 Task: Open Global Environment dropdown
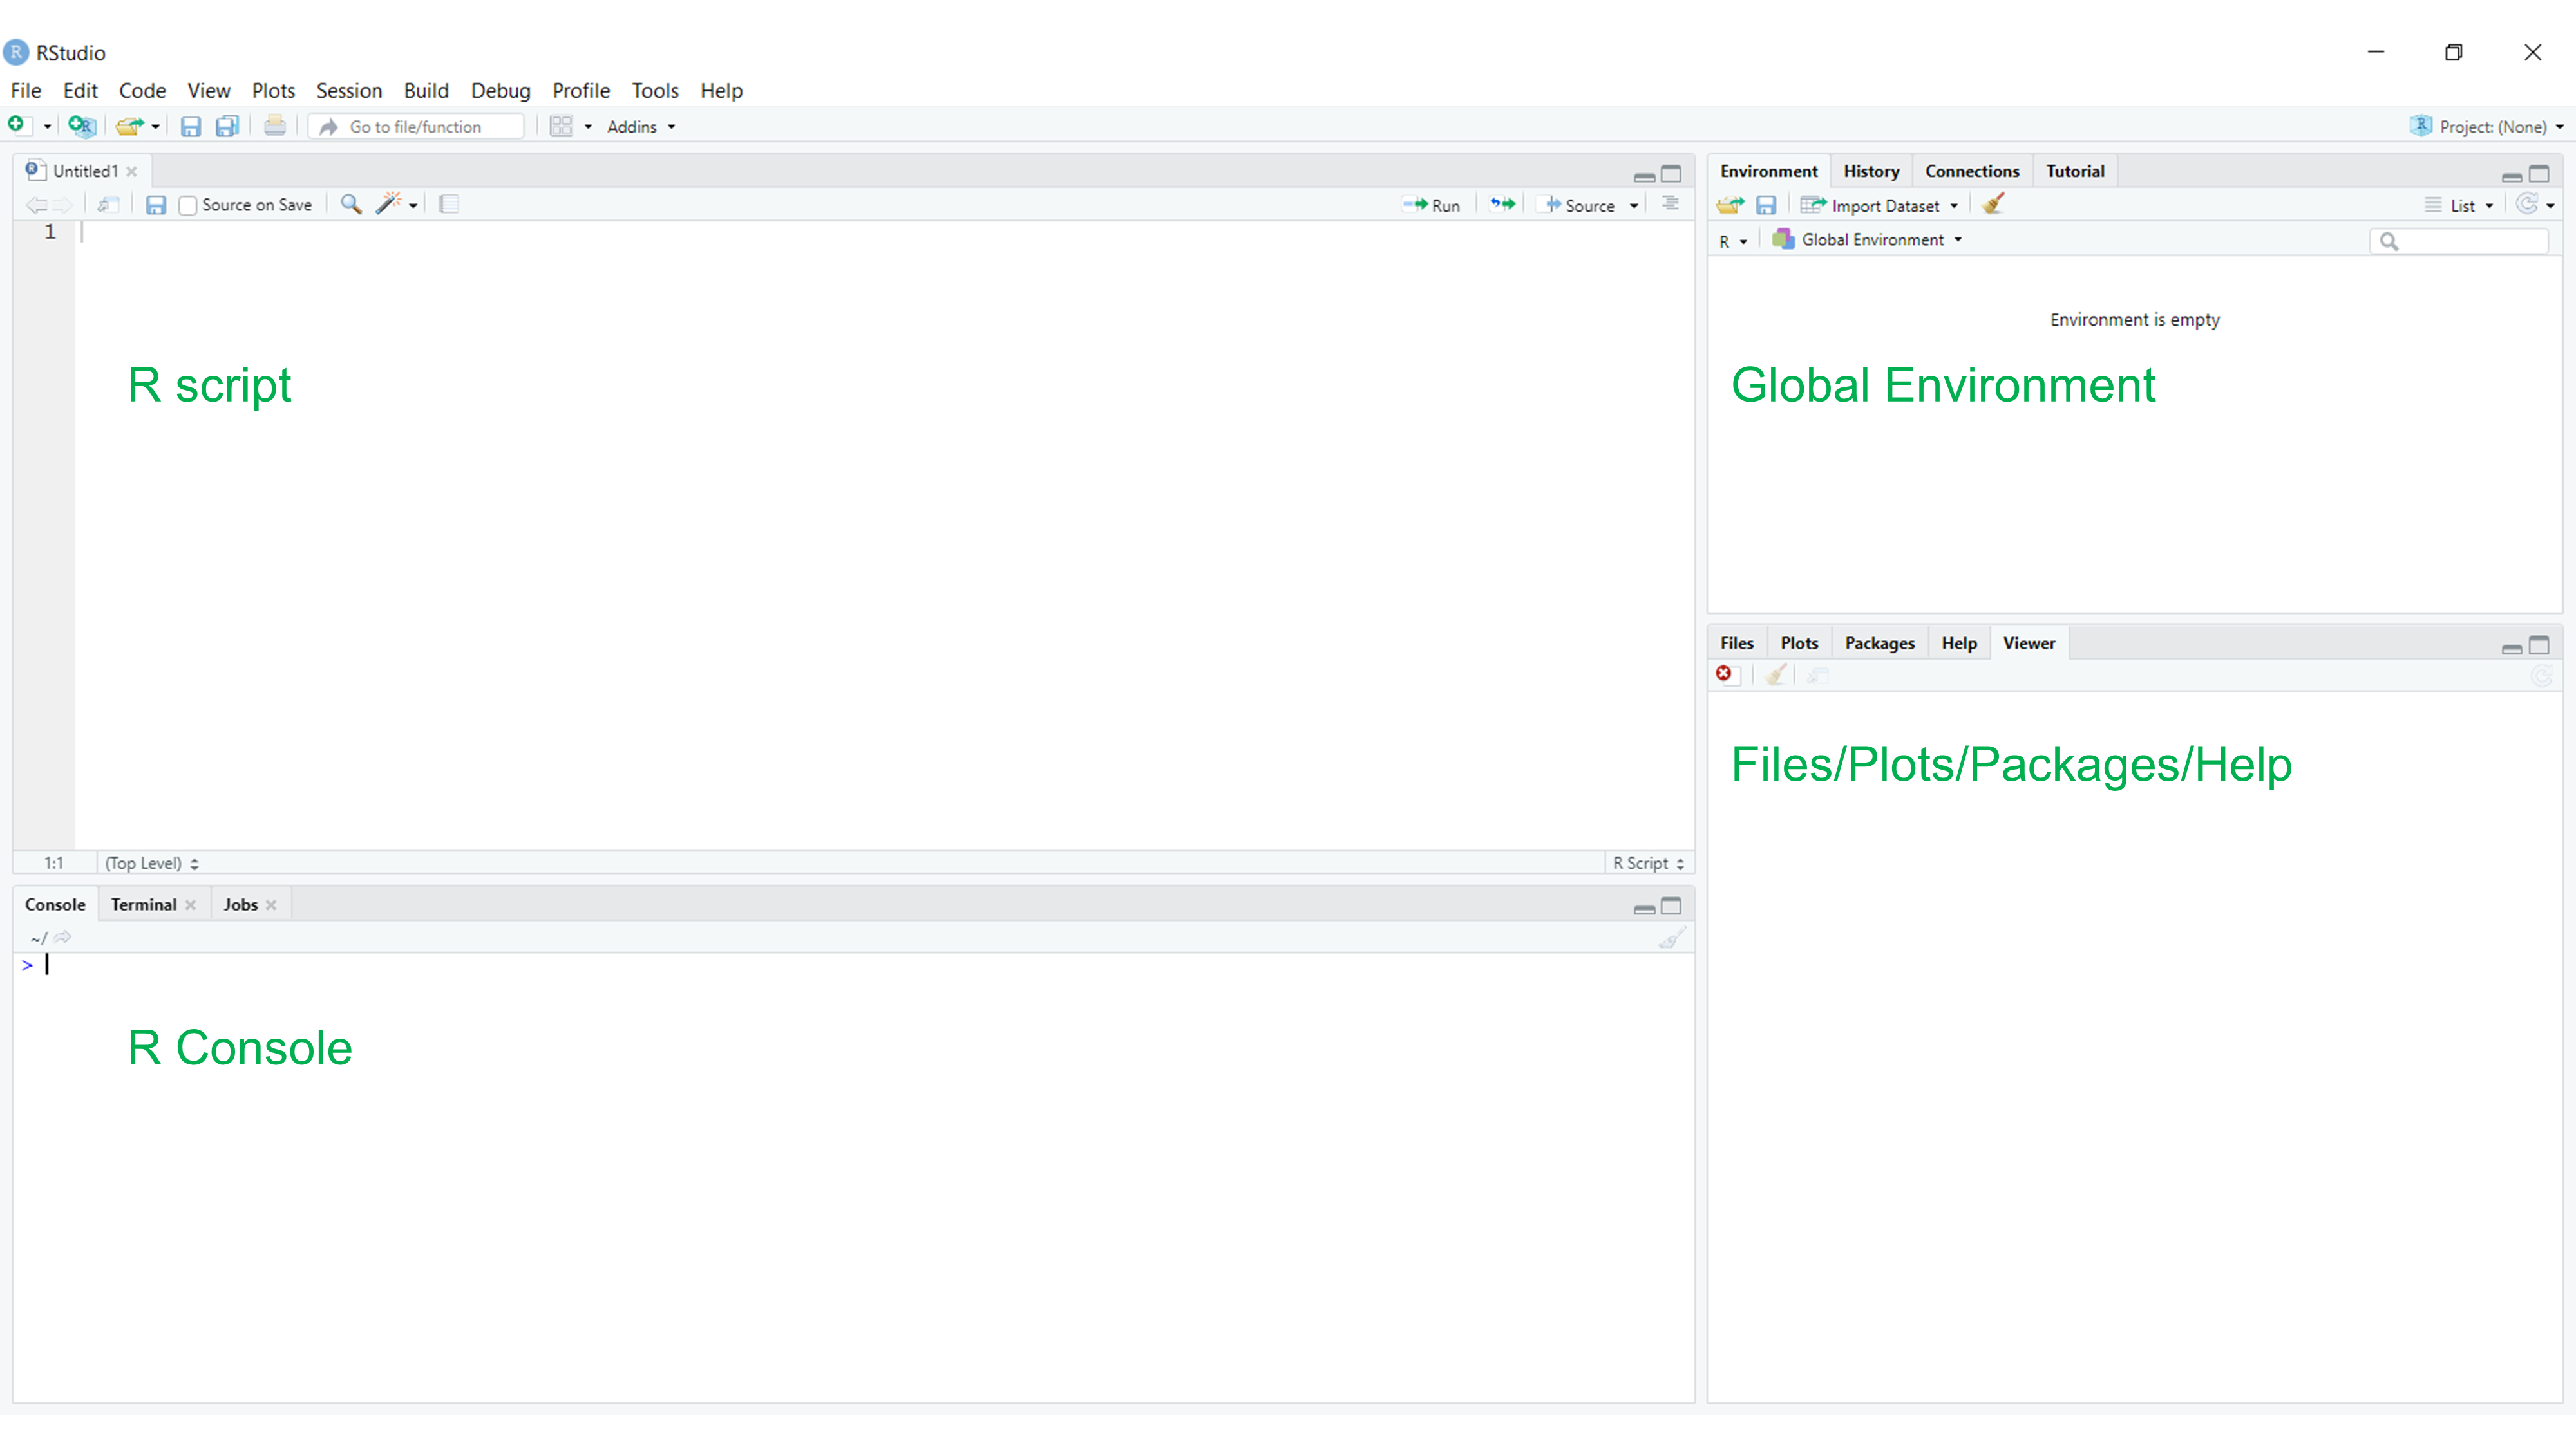pos(1867,240)
